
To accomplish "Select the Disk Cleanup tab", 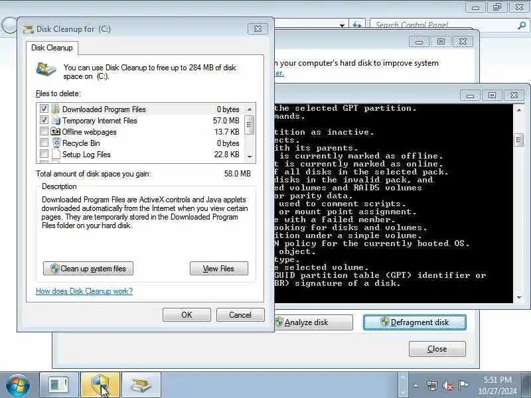I will click(52, 48).
